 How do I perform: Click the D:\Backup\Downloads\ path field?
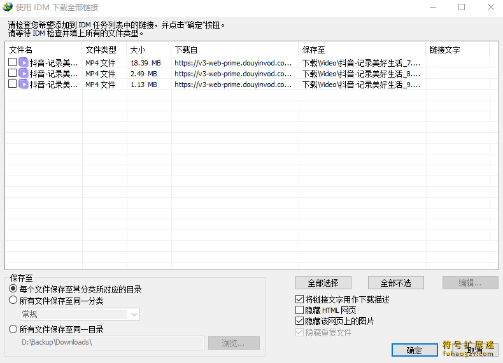pos(112,343)
